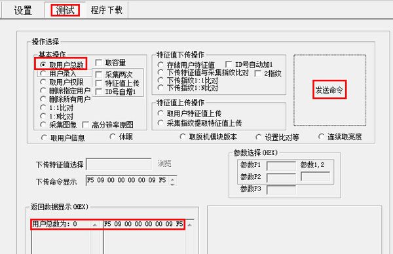Image resolution: width=393 pixels, height=254 pixels.
Task: Switch to the 设置 tab
Action: (23, 10)
